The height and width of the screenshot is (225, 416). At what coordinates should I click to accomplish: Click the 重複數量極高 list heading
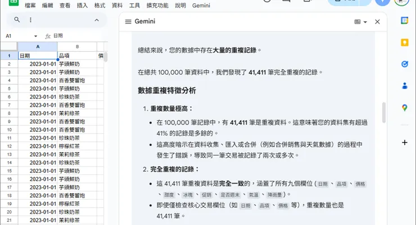171,108
